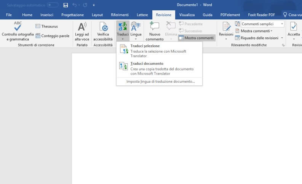Toggle the Salvataggio automatico switch

pos(53,5)
